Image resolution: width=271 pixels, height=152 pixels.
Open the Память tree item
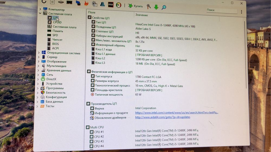tap(55, 31)
